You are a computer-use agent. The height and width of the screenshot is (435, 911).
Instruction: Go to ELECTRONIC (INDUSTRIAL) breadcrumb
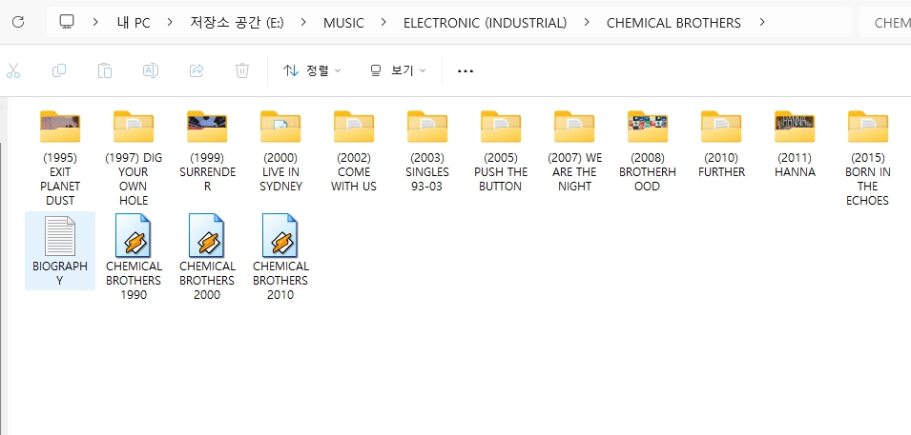pos(485,23)
